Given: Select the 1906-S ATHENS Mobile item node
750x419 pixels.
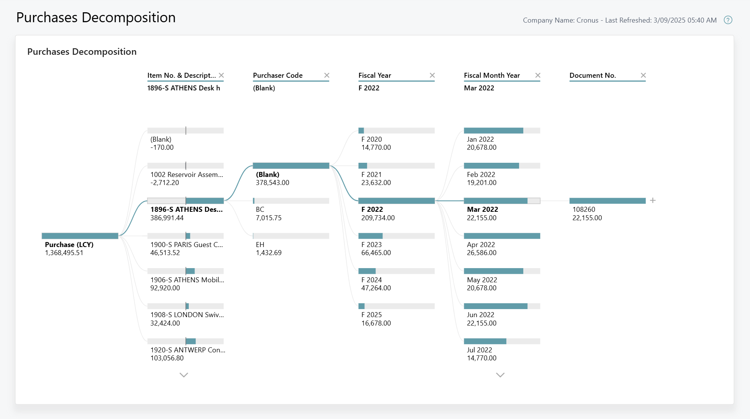Looking at the screenshot, I should click(185, 271).
